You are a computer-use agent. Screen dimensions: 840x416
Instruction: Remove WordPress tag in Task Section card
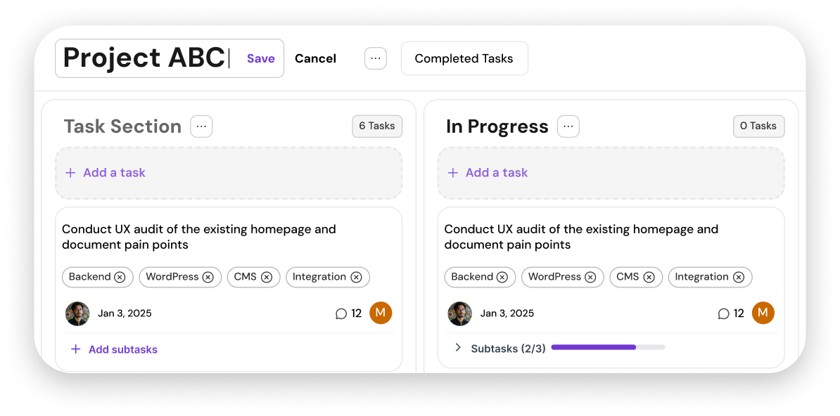click(208, 278)
